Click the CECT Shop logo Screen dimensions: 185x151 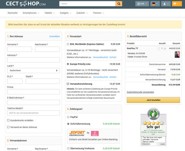(26, 4)
